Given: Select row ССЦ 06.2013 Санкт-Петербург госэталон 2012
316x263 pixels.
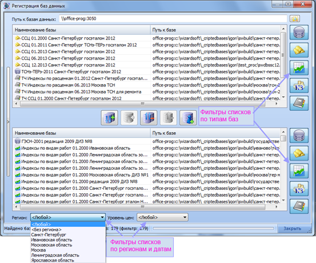Looking at the screenshot, I should pos(146,58).
